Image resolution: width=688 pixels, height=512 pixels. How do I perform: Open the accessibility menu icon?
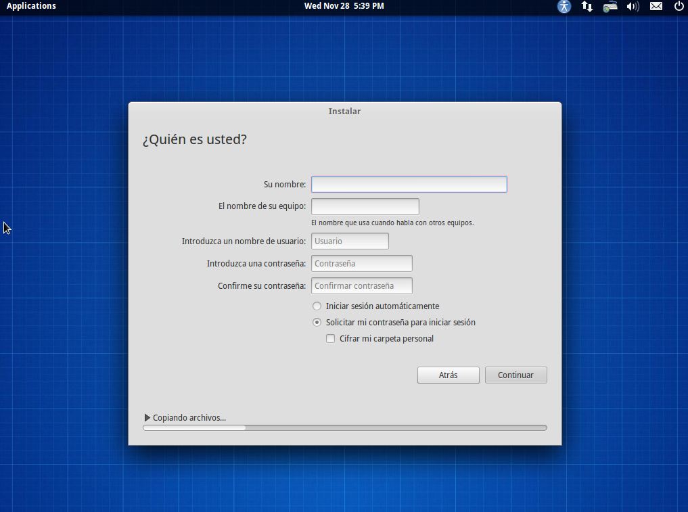point(564,6)
